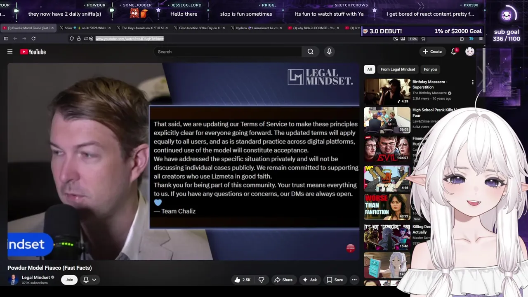Go to the YouTube home logo
The height and width of the screenshot is (297, 528).
tap(33, 52)
